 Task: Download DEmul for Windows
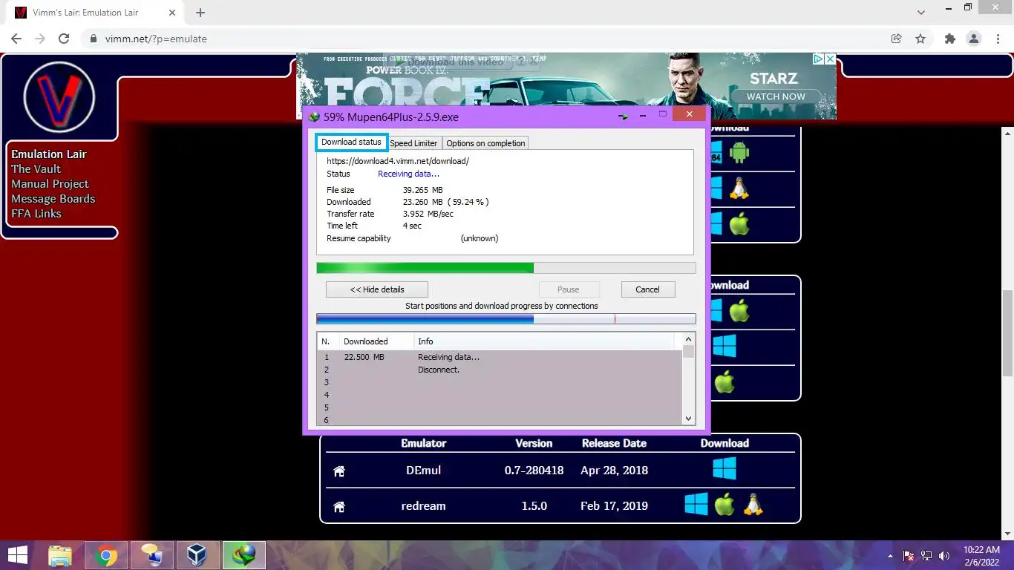(x=724, y=469)
